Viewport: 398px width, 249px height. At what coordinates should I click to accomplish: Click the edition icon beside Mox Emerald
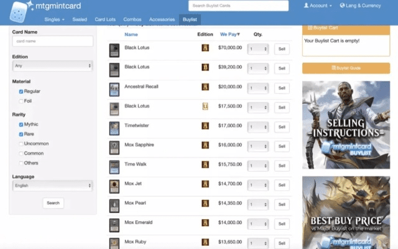[x=205, y=223]
